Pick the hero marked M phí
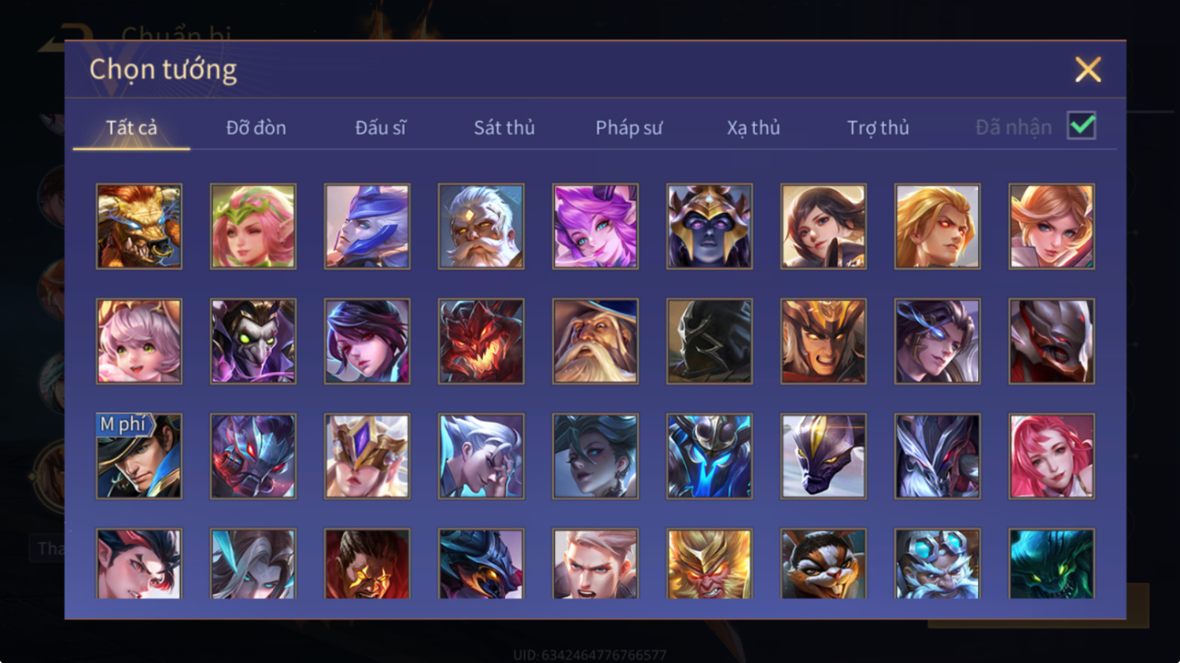 139,456
